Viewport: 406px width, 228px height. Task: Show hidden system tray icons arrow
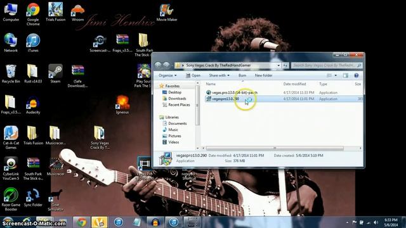coord(347,222)
